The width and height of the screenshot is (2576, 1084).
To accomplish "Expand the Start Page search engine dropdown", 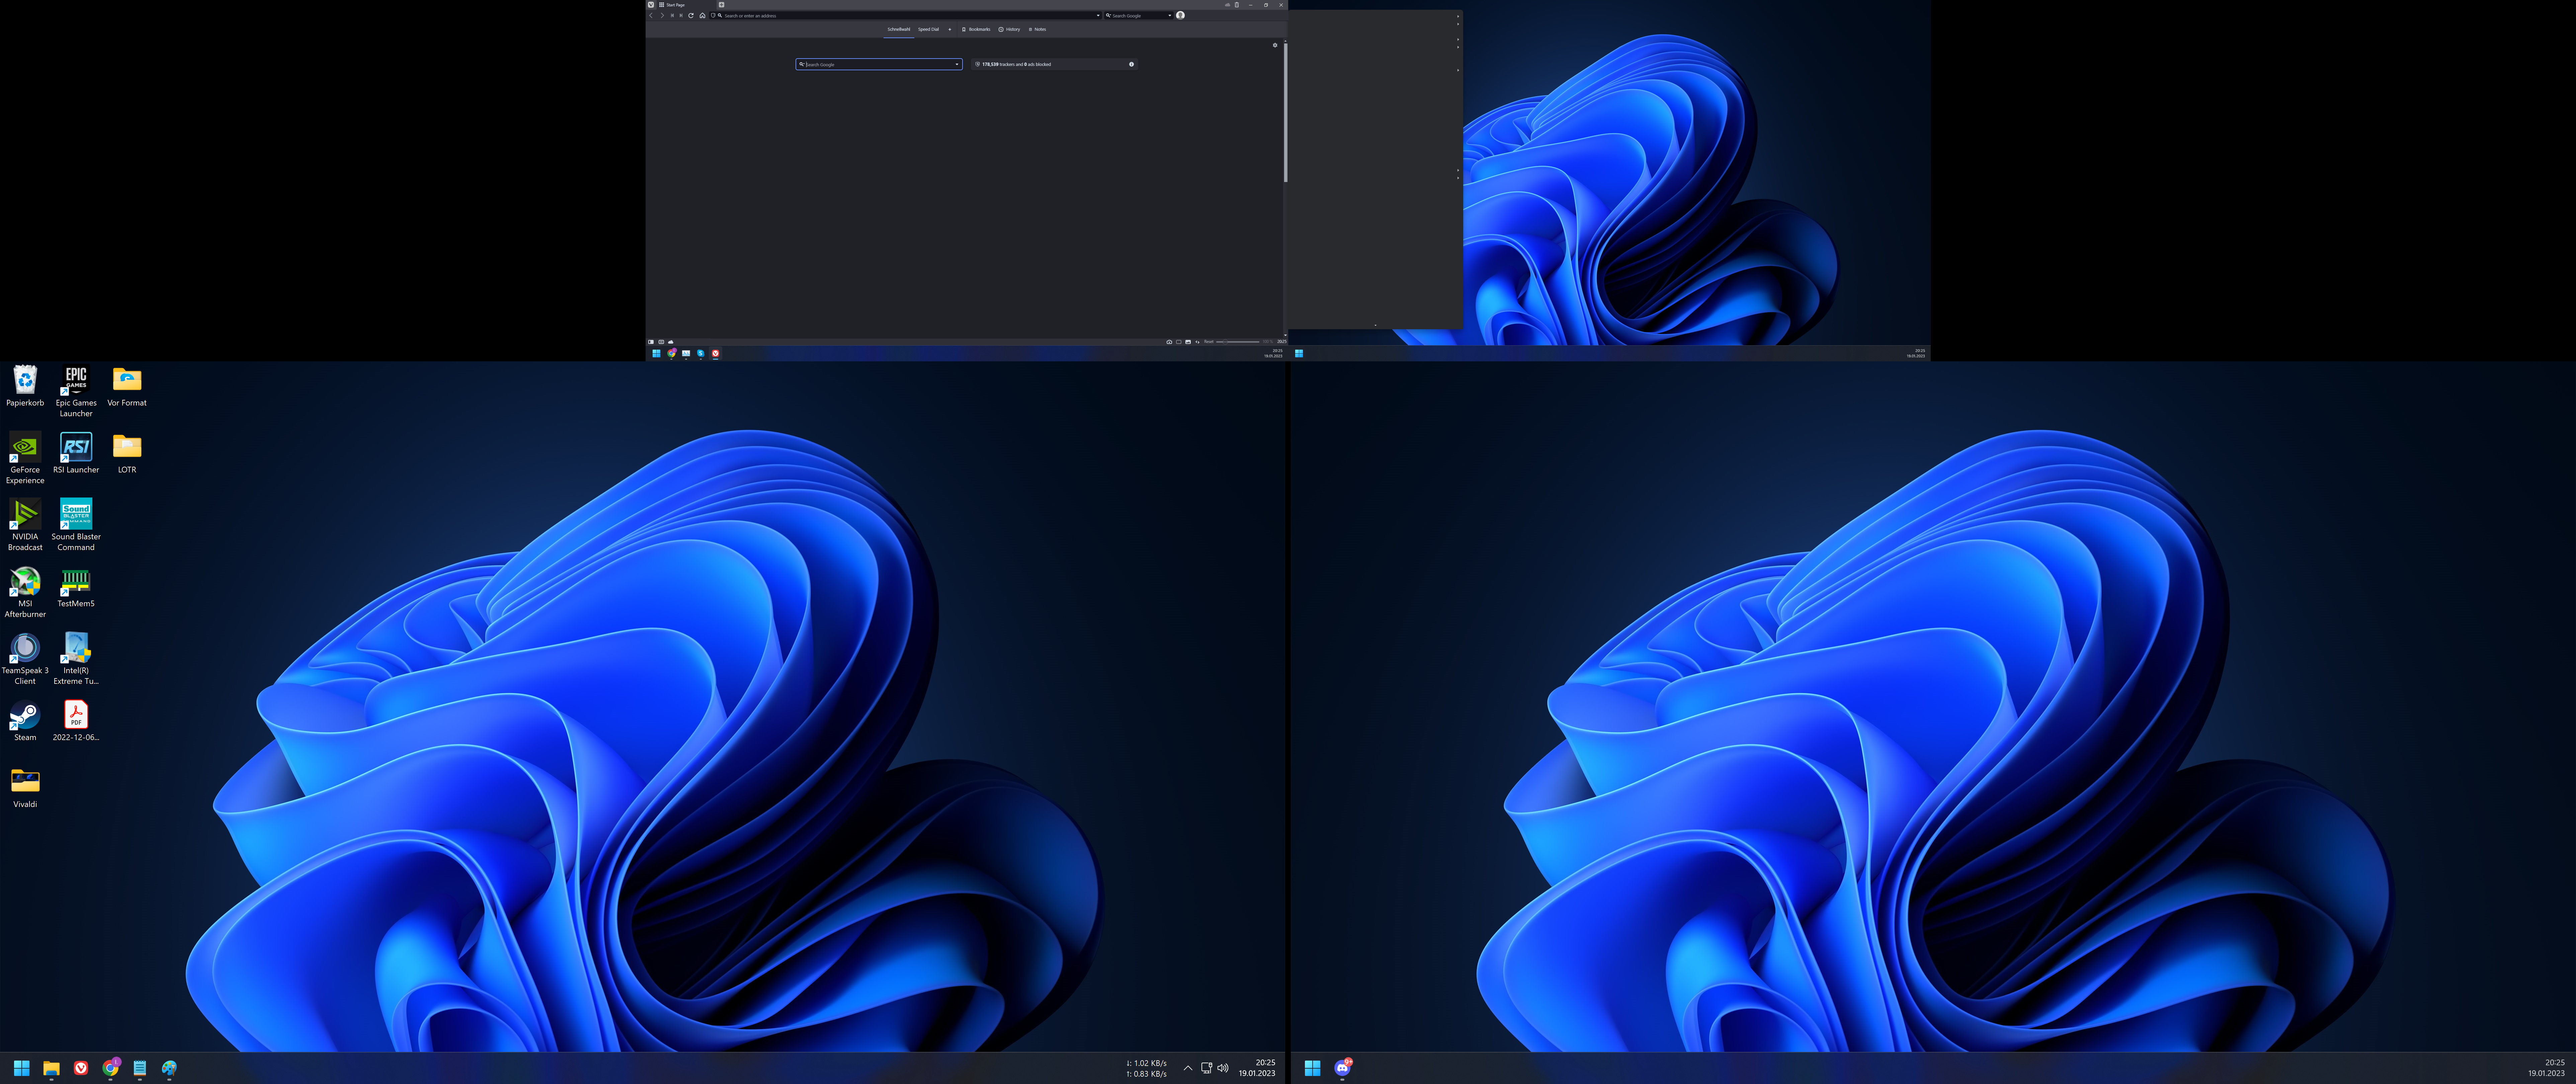I will click(957, 64).
